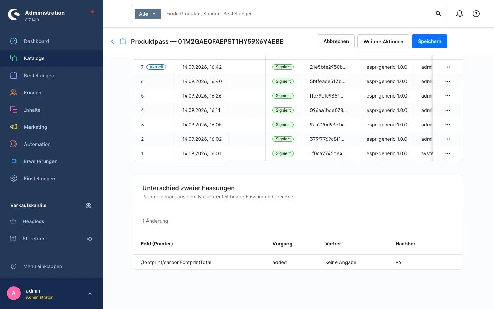Image resolution: width=494 pixels, height=309 pixels.
Task: Open Dashboard in the sidebar
Action: 51,41
